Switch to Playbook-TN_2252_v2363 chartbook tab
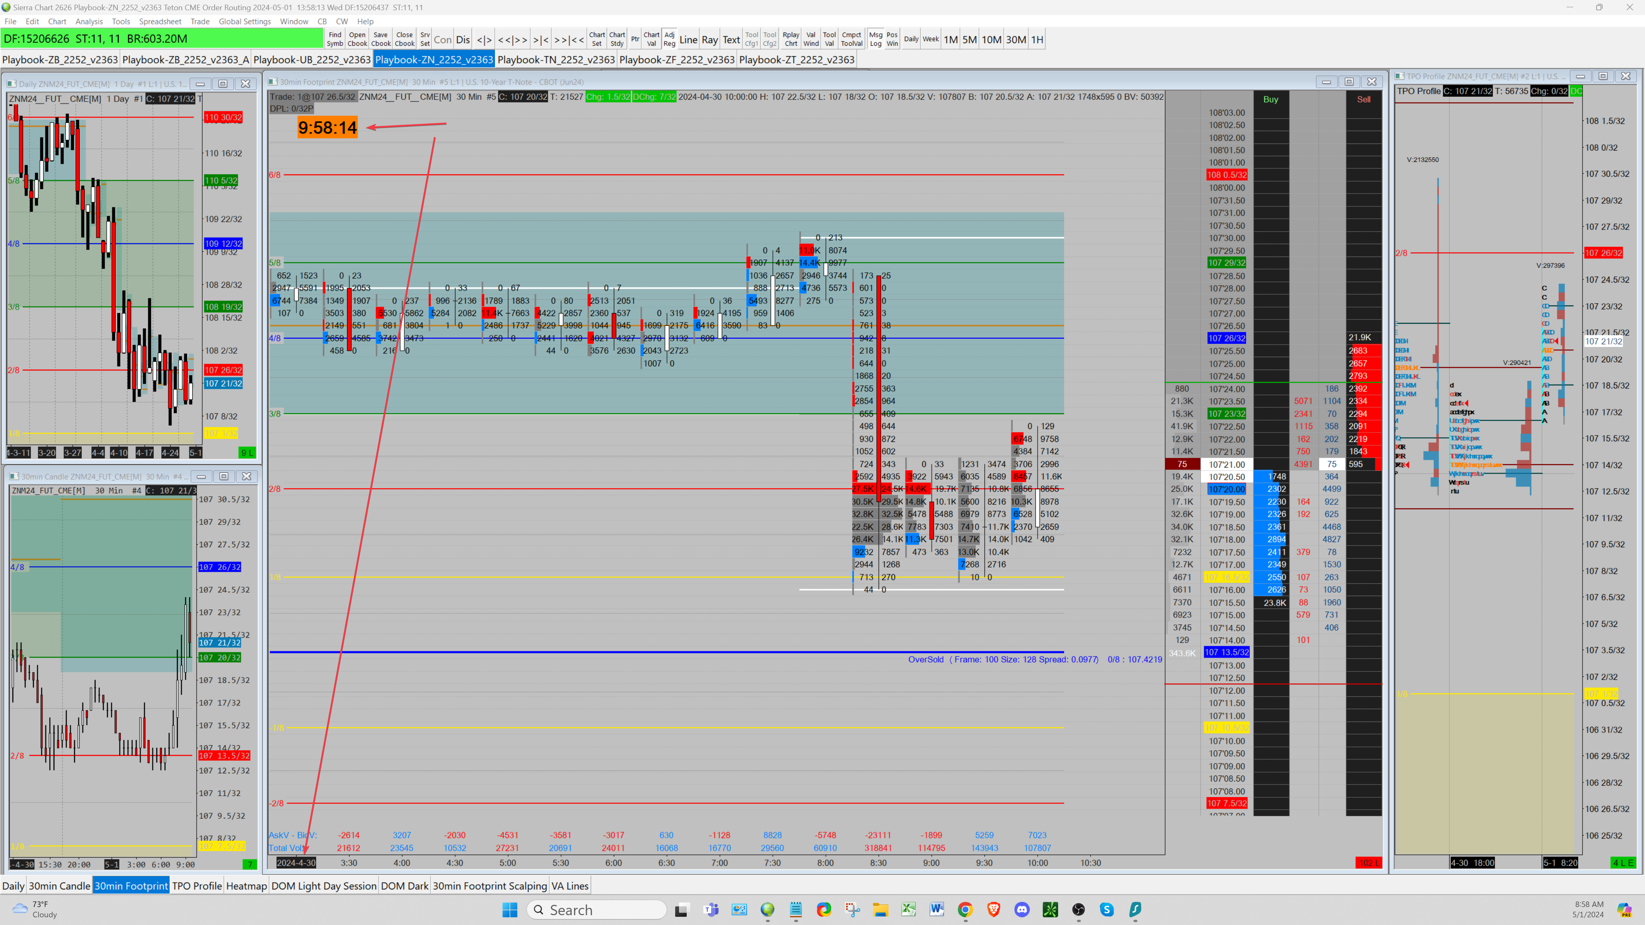Image resolution: width=1645 pixels, height=925 pixels. (x=556, y=60)
